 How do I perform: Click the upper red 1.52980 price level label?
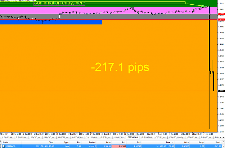[221, 14]
